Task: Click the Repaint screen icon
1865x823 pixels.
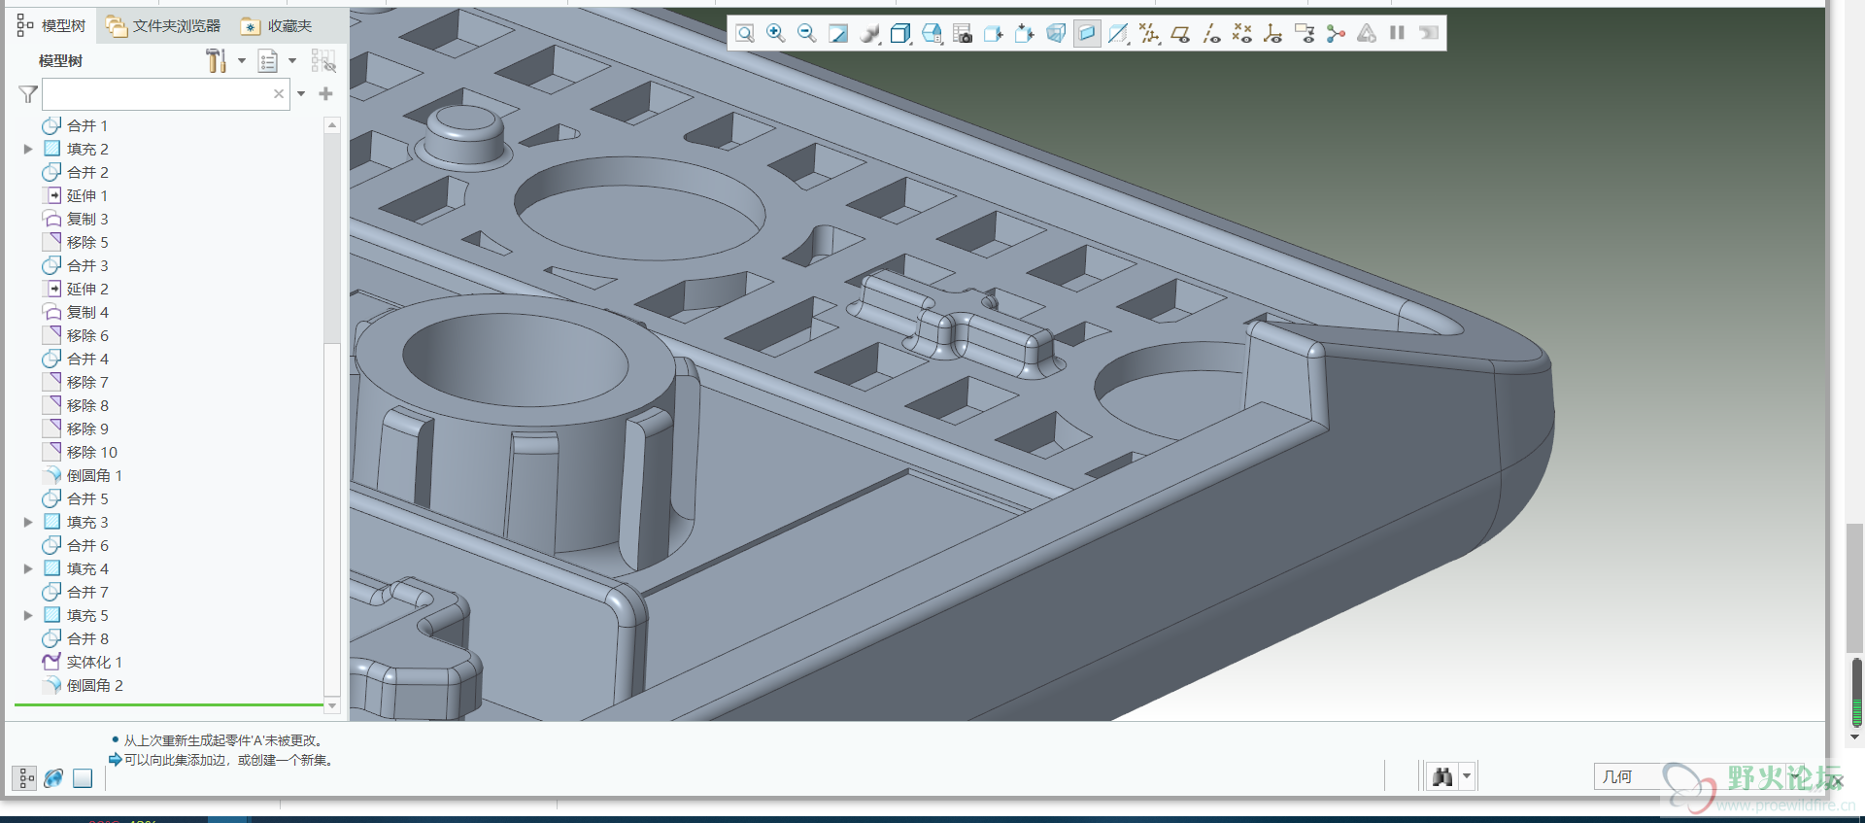Action: click(838, 34)
